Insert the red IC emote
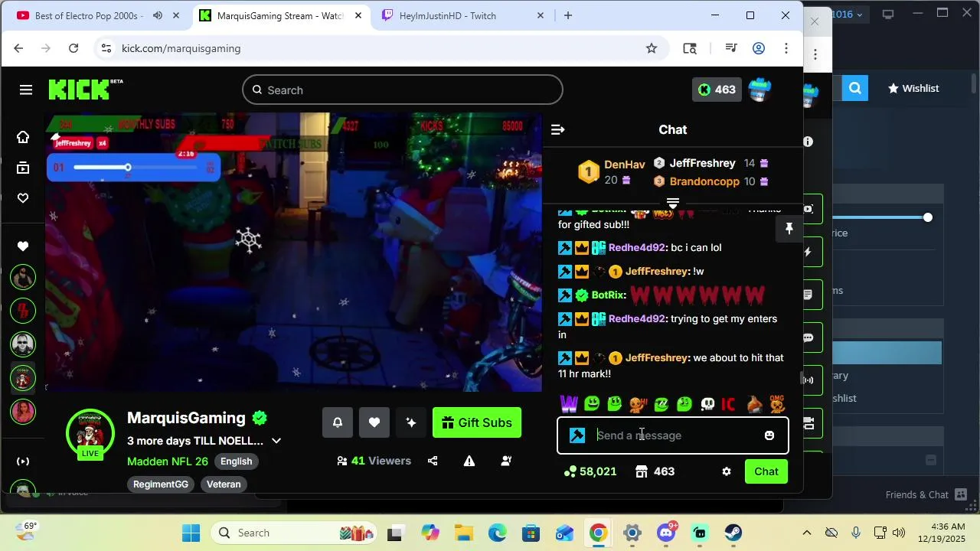980x551 pixels. (x=728, y=403)
